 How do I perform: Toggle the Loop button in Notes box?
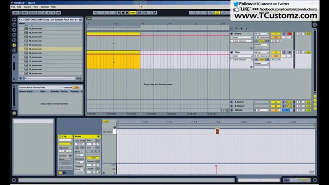(x=94, y=158)
